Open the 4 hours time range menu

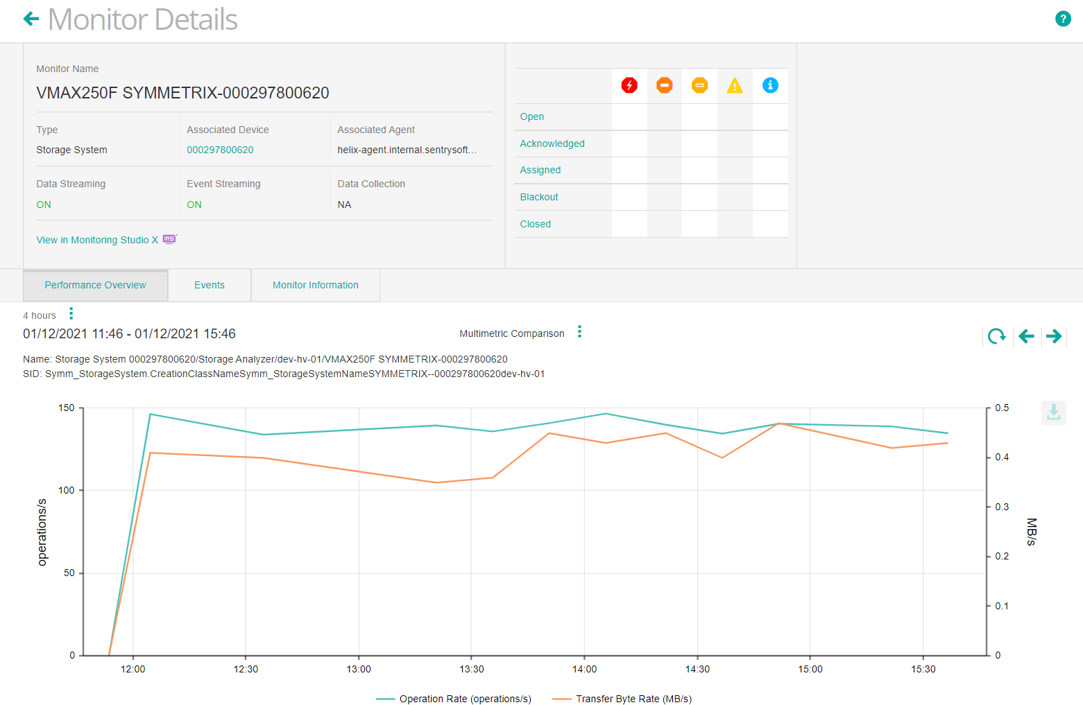pos(71,314)
